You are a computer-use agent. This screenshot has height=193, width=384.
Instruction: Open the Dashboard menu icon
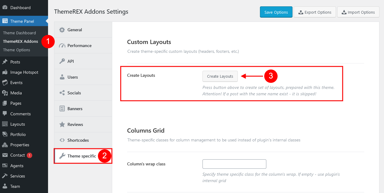coord(5,8)
